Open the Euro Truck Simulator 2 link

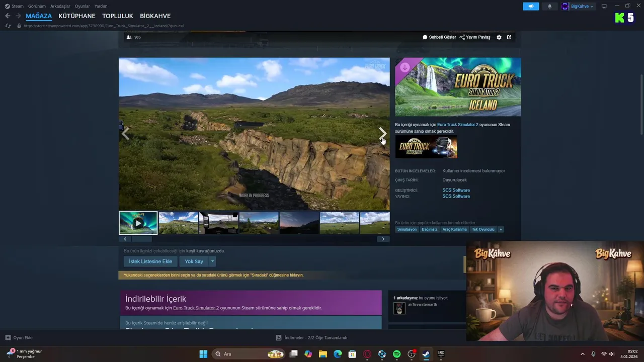[458, 125]
